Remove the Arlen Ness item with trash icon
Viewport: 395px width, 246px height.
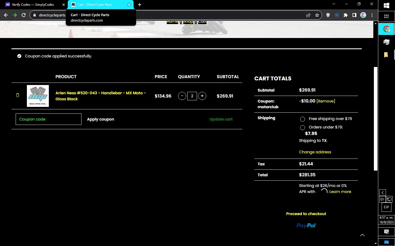pyautogui.click(x=18, y=95)
